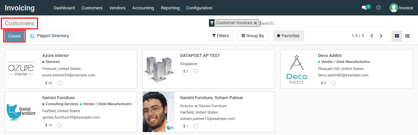Image resolution: width=418 pixels, height=135 pixels.
Task: Open the Group By dropdown
Action: (253, 36)
